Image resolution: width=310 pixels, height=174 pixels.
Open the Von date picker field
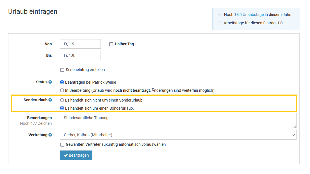point(80,44)
